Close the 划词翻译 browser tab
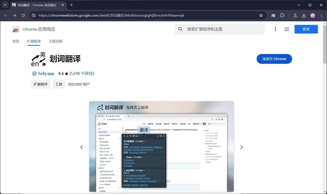This screenshot has width=327, height=194. (x=63, y=5)
